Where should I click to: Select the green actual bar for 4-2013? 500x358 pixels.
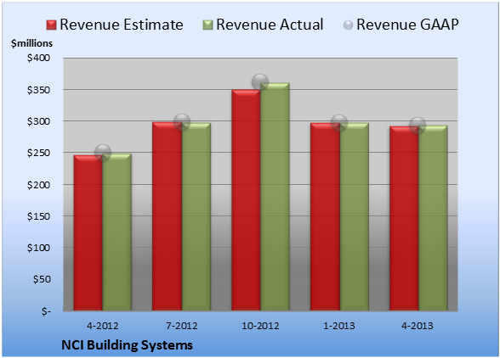(433, 218)
